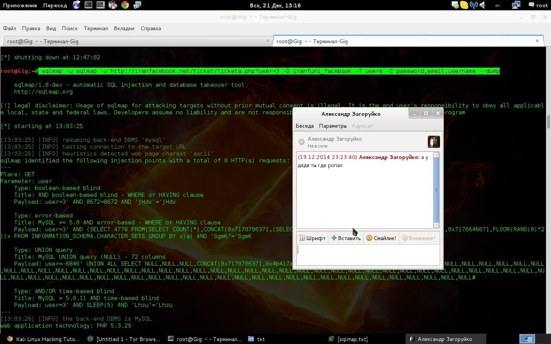Switch keyboard layout indicator en

(x=497, y=5)
